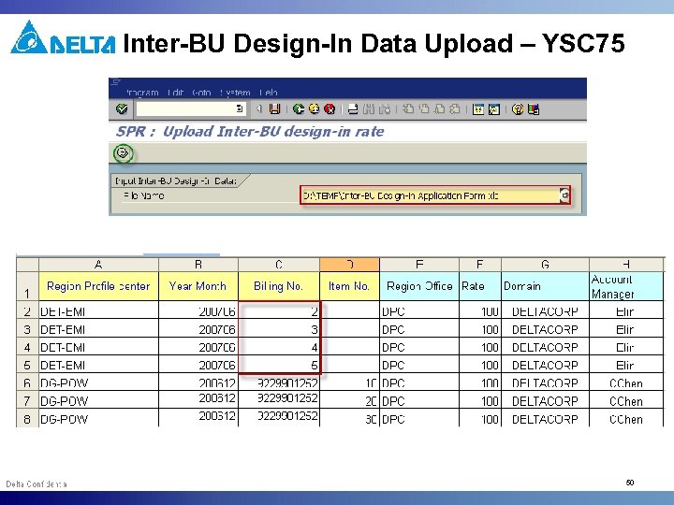Click the DG-PDW cell in row 6
This screenshot has width=674, height=505.
[x=98, y=382]
